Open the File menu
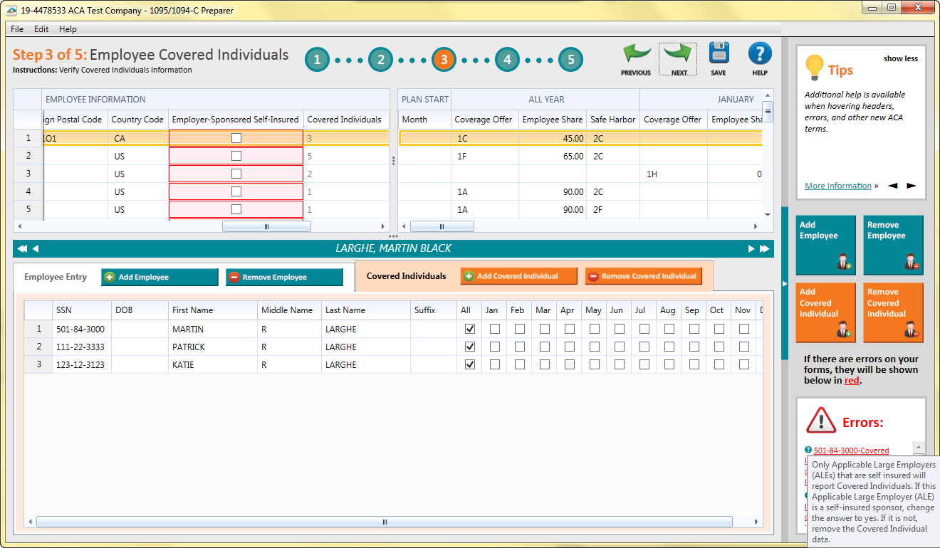 click(17, 29)
